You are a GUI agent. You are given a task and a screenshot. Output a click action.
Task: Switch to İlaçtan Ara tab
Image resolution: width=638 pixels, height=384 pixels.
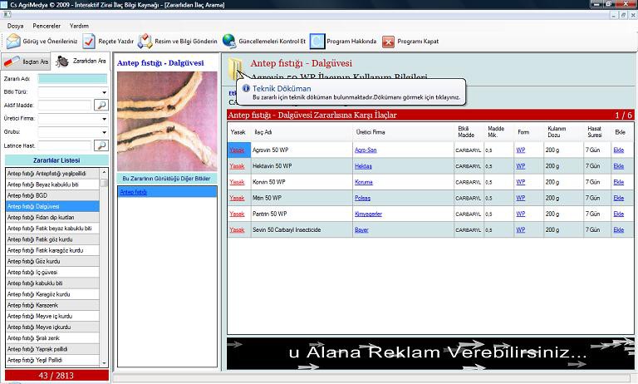[x=26, y=62]
